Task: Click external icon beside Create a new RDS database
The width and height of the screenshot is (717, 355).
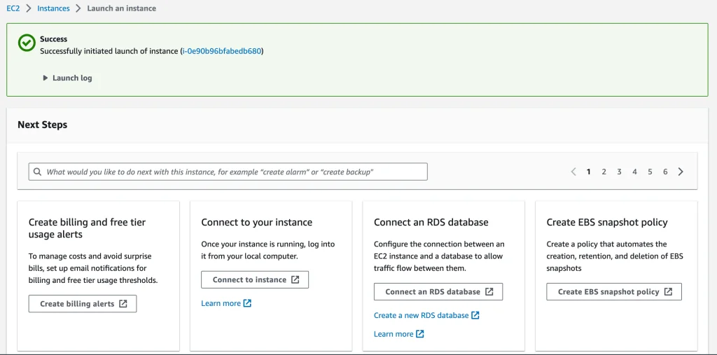Action: [x=475, y=315]
